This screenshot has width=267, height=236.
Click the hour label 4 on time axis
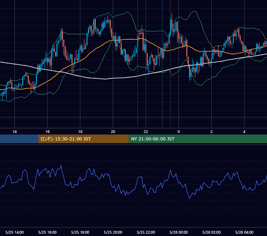244,132
